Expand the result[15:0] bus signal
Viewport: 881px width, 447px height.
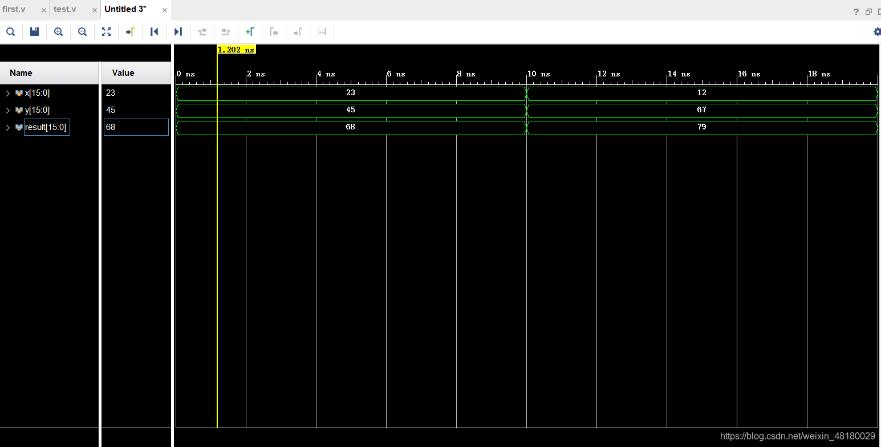coord(8,127)
